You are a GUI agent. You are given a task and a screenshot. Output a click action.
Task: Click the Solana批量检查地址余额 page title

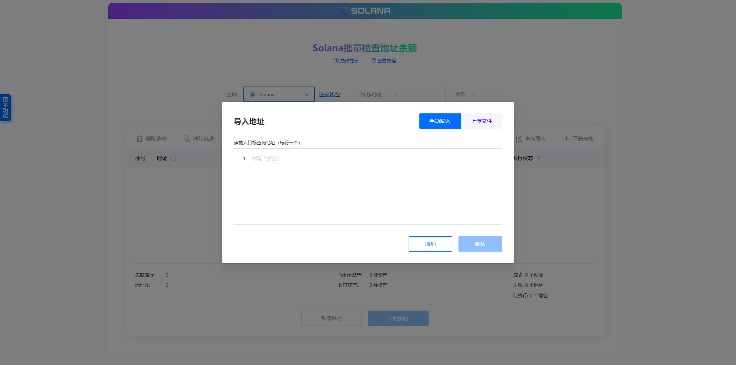click(x=365, y=48)
